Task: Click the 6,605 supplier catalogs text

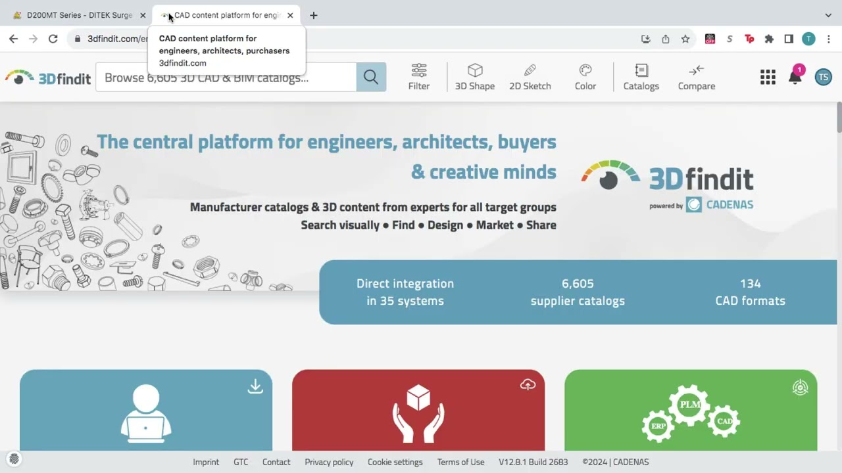Action: pyautogui.click(x=578, y=292)
